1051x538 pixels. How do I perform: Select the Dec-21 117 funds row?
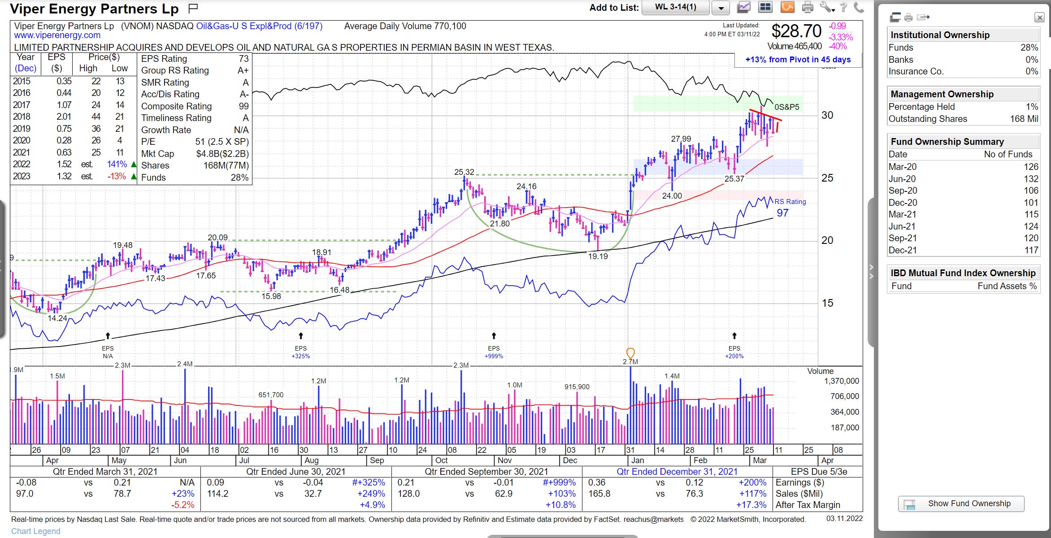point(963,250)
